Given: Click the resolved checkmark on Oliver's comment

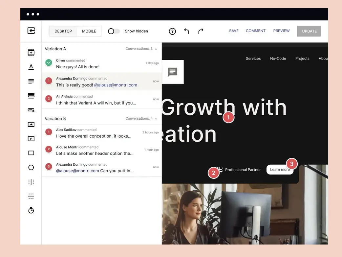Looking at the screenshot, I should pos(49,62).
